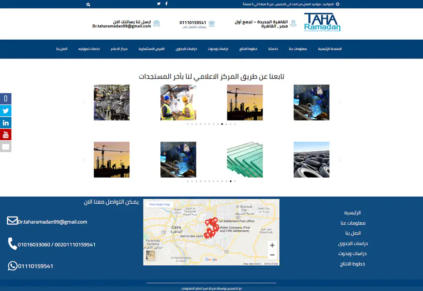Click the View larger map link
This screenshot has width=423, height=291.
160,204
